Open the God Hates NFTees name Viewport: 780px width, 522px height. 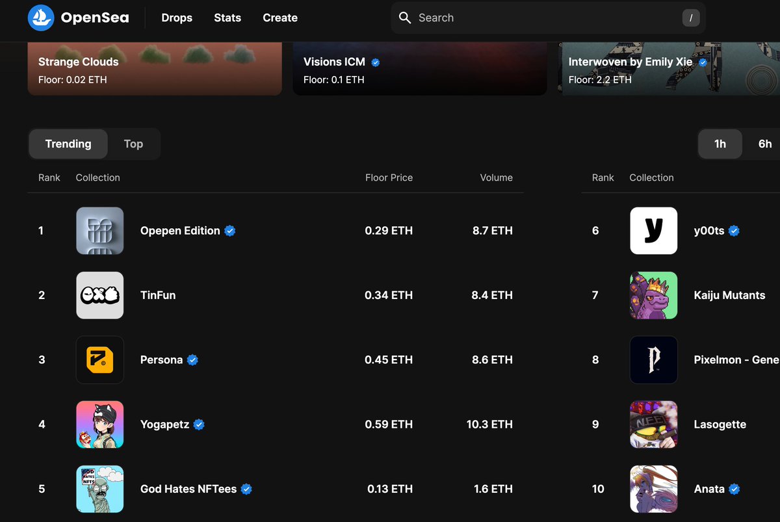(188, 489)
